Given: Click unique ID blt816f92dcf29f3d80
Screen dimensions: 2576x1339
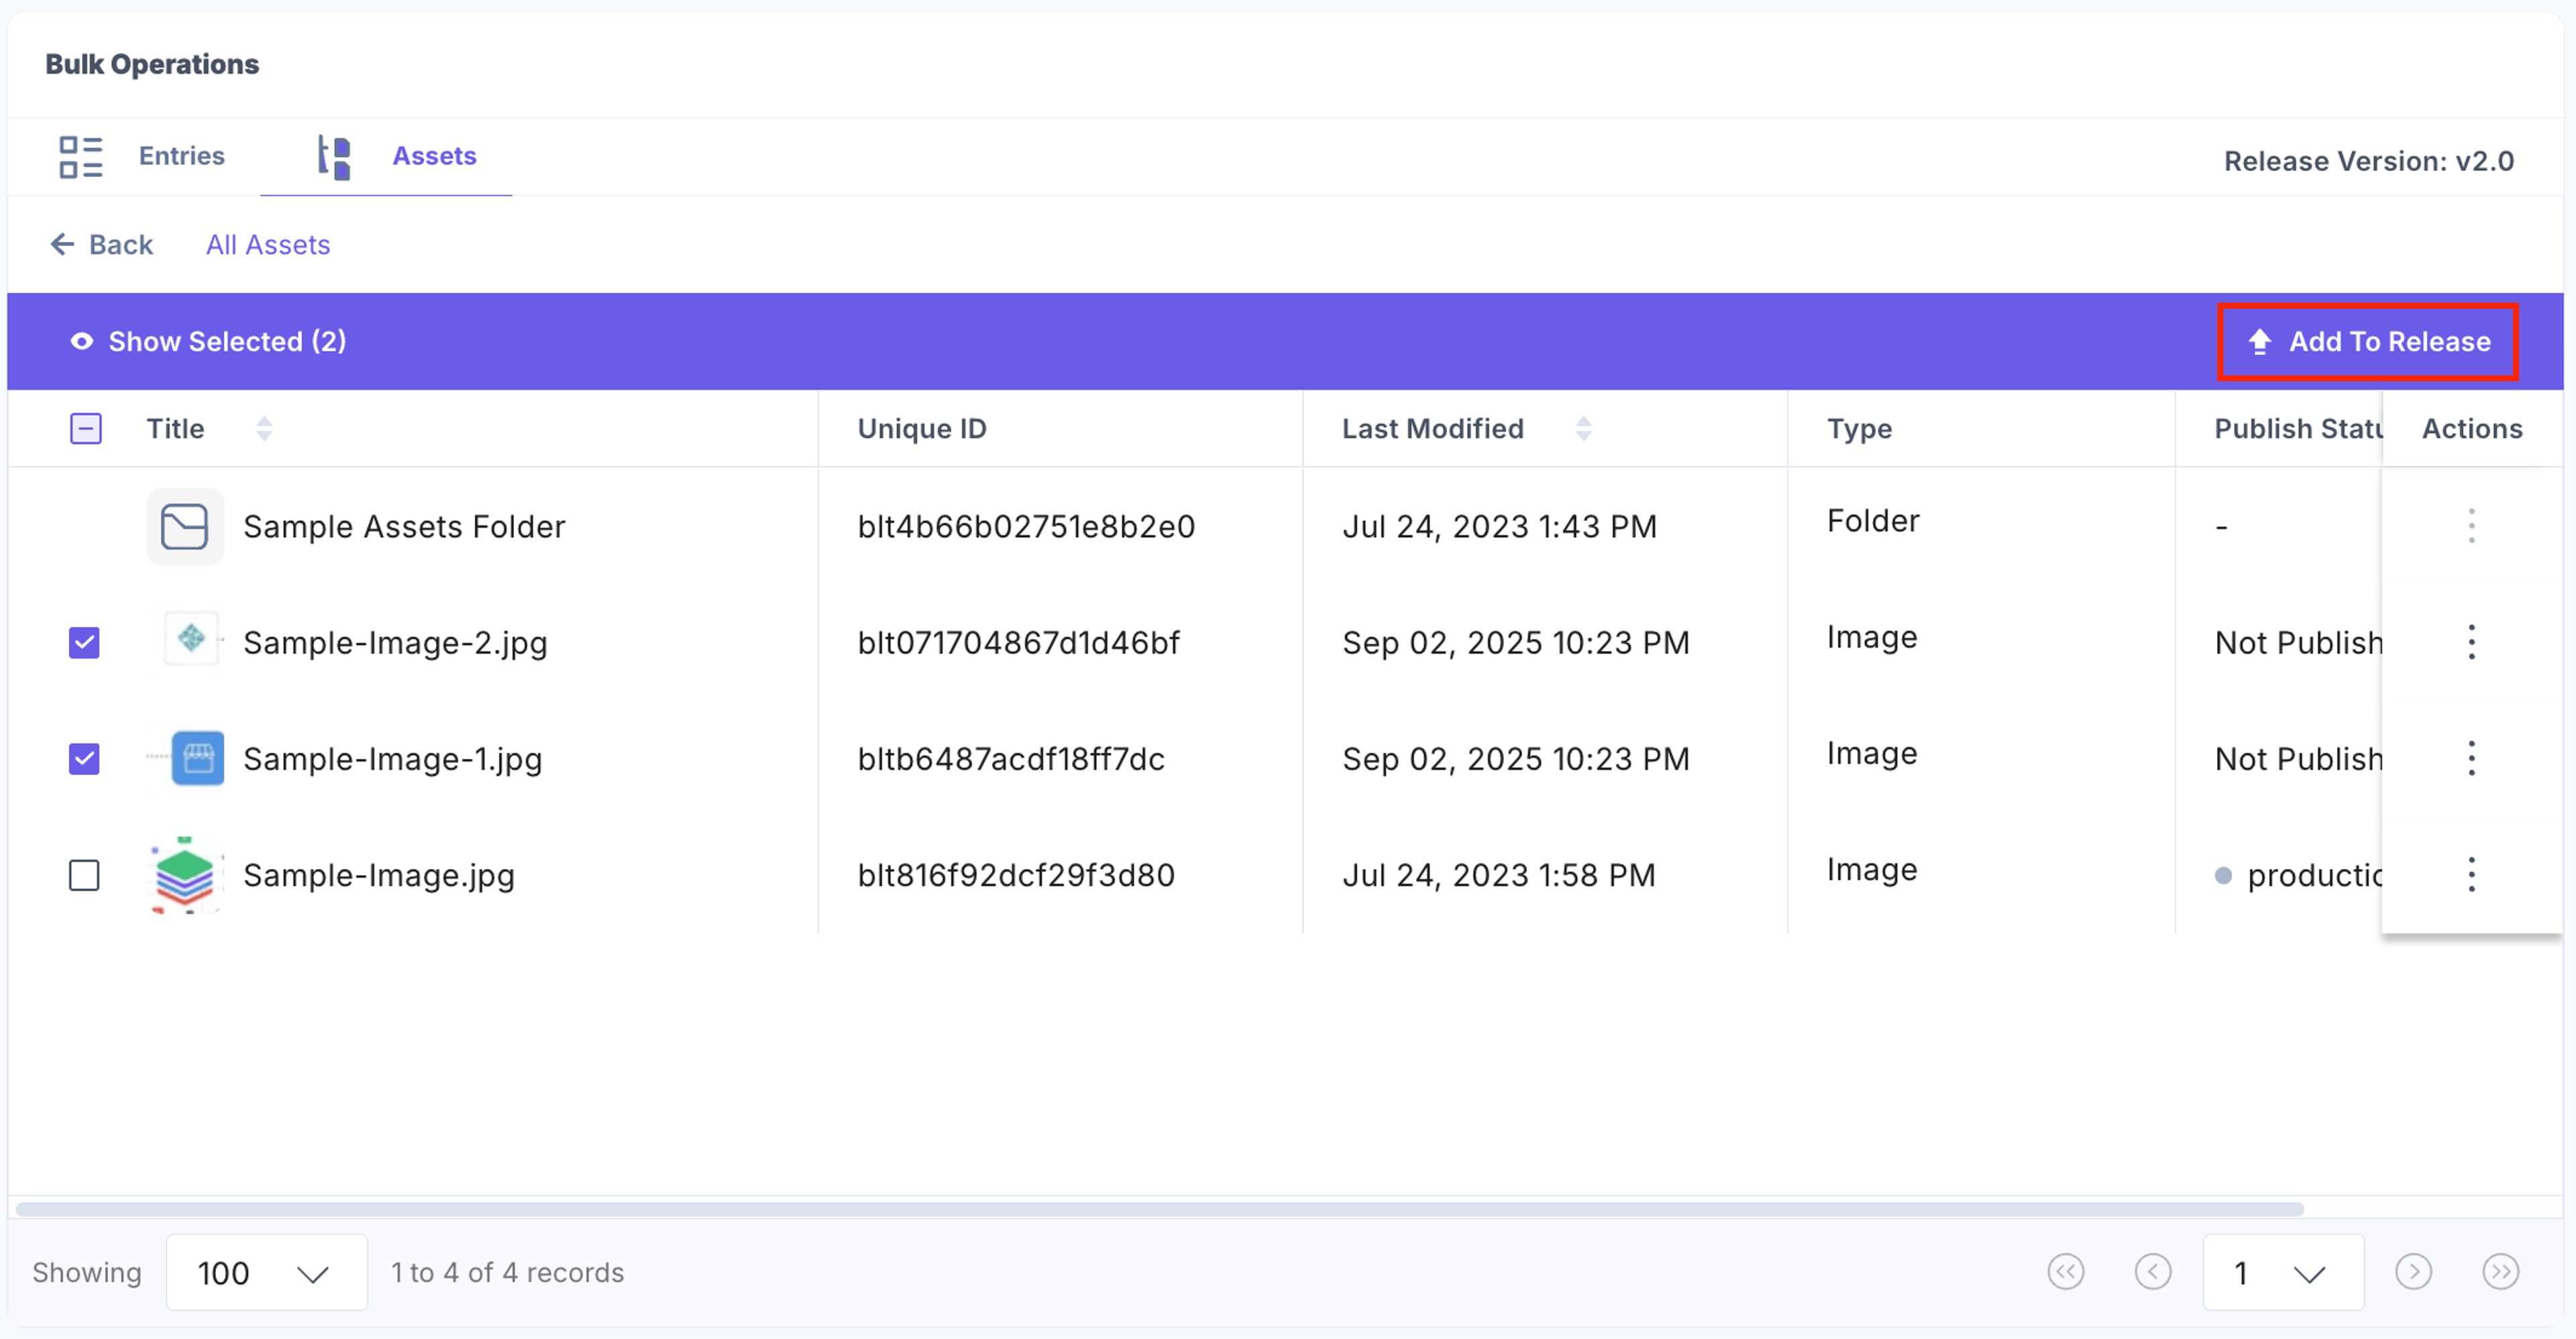Looking at the screenshot, I should (1016, 876).
